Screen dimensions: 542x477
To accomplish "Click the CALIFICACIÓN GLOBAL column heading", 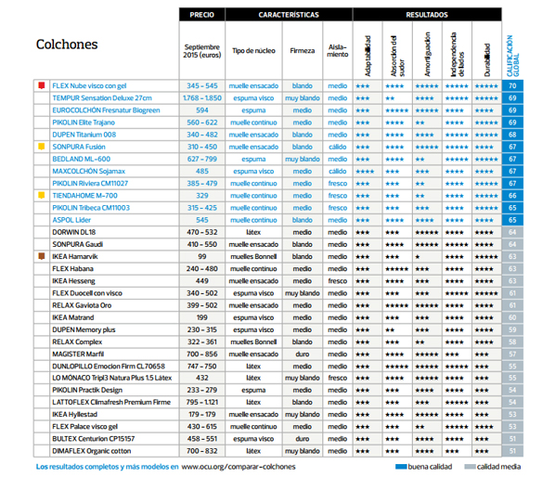I will (x=512, y=56).
